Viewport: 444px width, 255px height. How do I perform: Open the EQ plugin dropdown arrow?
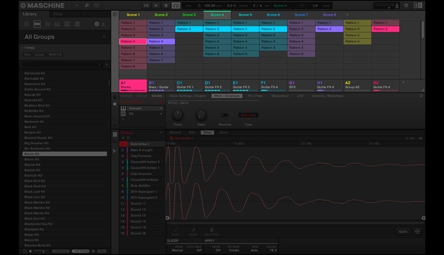[161, 114]
